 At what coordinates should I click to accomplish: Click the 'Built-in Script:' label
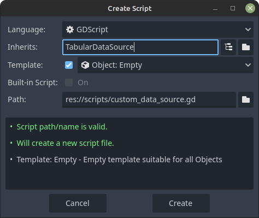[x=33, y=83]
